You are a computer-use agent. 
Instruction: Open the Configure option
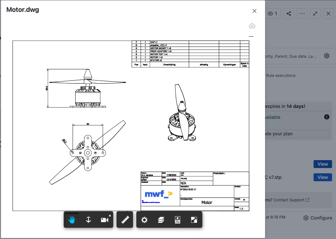click(x=318, y=218)
